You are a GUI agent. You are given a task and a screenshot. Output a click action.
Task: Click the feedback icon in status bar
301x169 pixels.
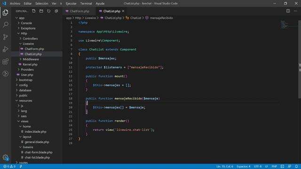(x=289, y=167)
